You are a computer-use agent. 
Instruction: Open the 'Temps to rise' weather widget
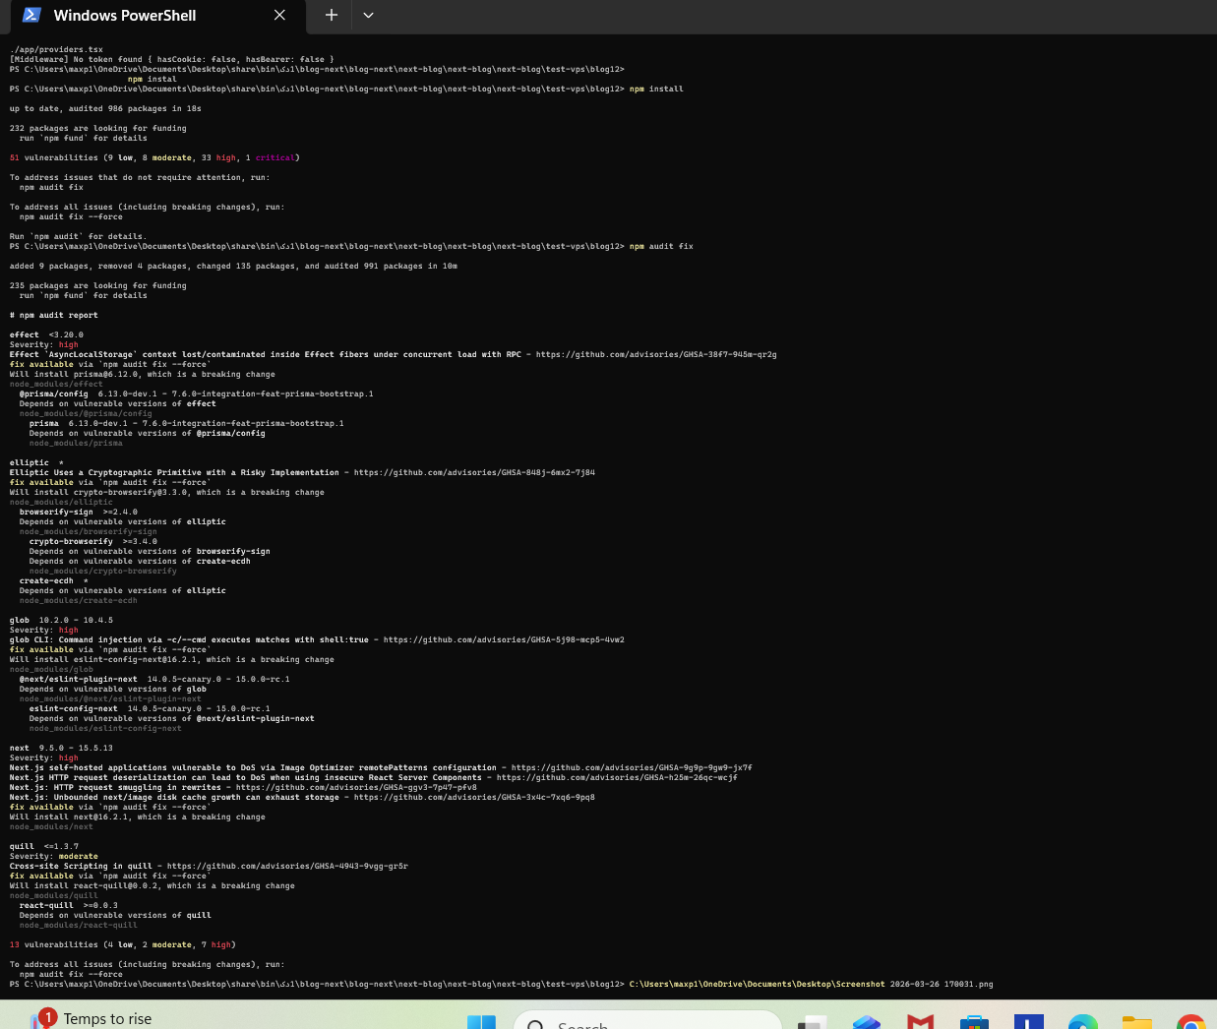(x=91, y=1019)
